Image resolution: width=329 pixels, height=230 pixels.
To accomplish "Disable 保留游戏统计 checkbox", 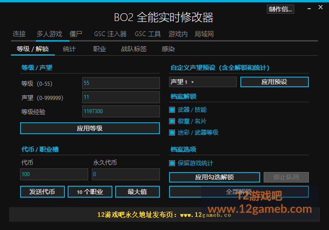I will pos(172,163).
